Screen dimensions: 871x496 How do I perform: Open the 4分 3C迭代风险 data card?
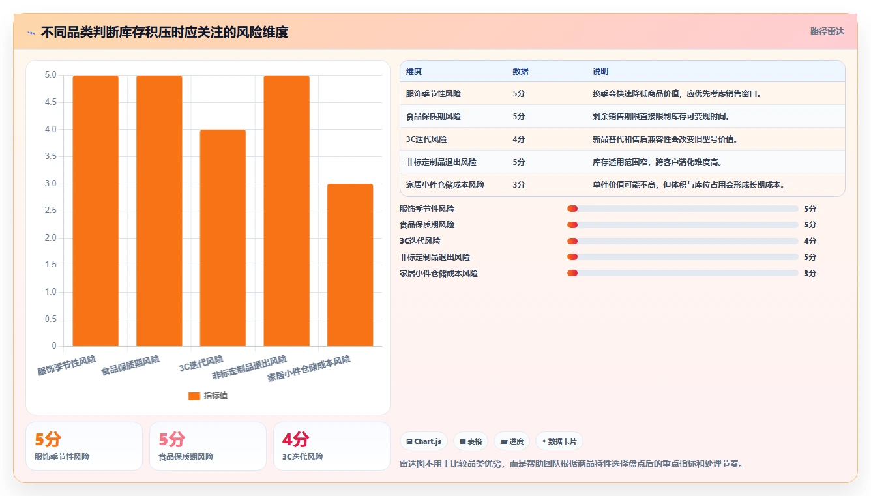point(331,446)
